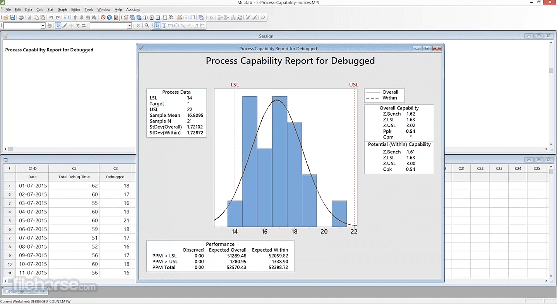The width and height of the screenshot is (557, 304).
Task: Cut the selected worksheet cells
Action: pos(29,17)
